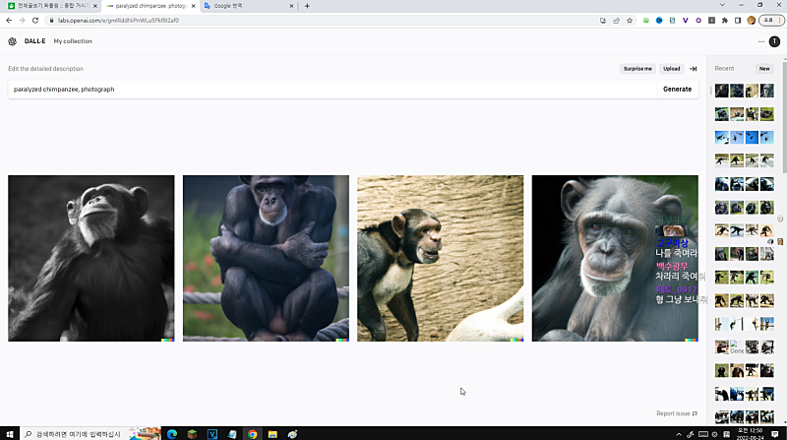Open a new browser tab
787x440 pixels.
coord(307,6)
